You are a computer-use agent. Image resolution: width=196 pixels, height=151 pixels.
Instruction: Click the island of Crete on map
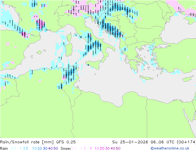click(146, 78)
